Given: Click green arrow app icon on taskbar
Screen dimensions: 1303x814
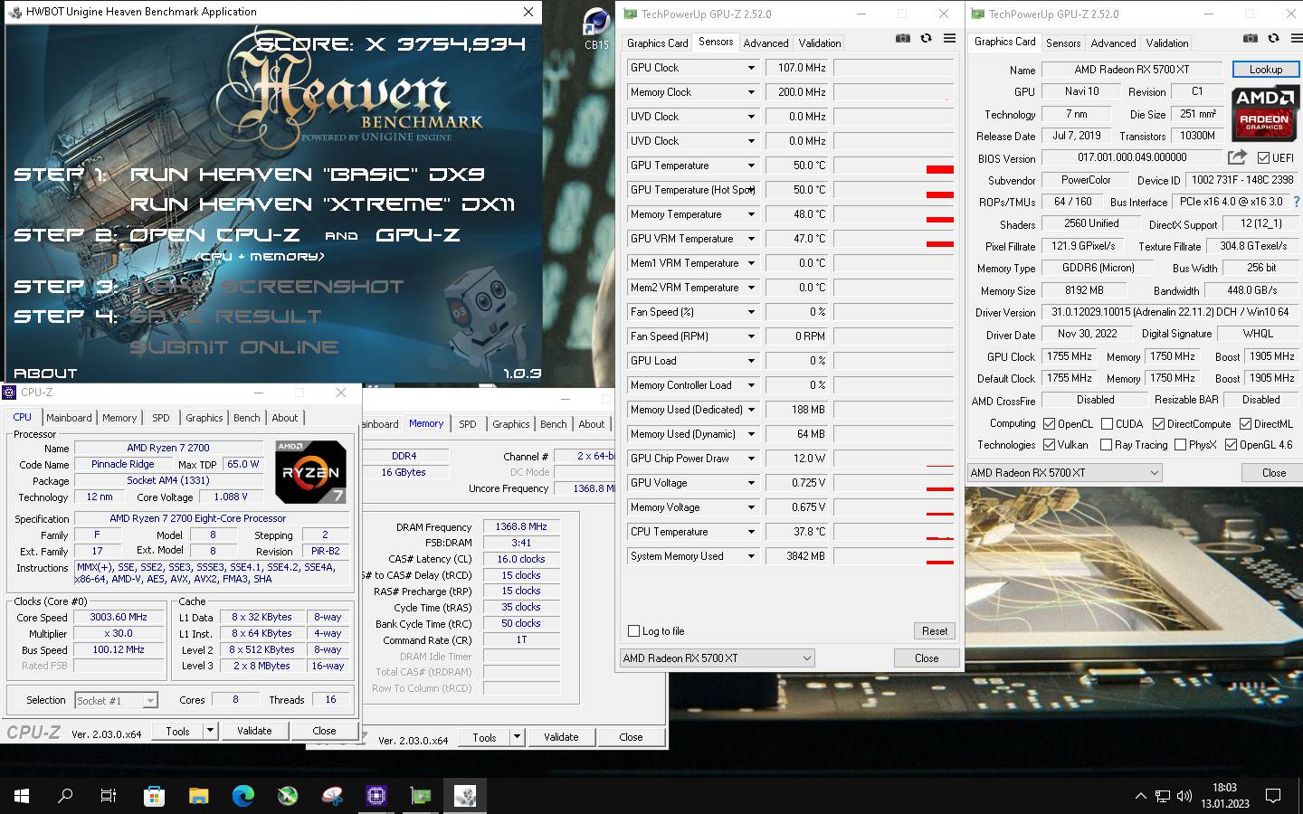Looking at the screenshot, I should (x=288, y=796).
